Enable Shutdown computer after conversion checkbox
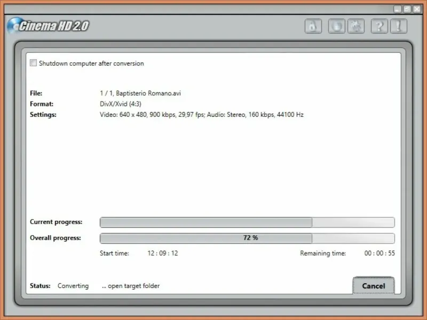Image resolution: width=427 pixels, height=320 pixels. 33,63
